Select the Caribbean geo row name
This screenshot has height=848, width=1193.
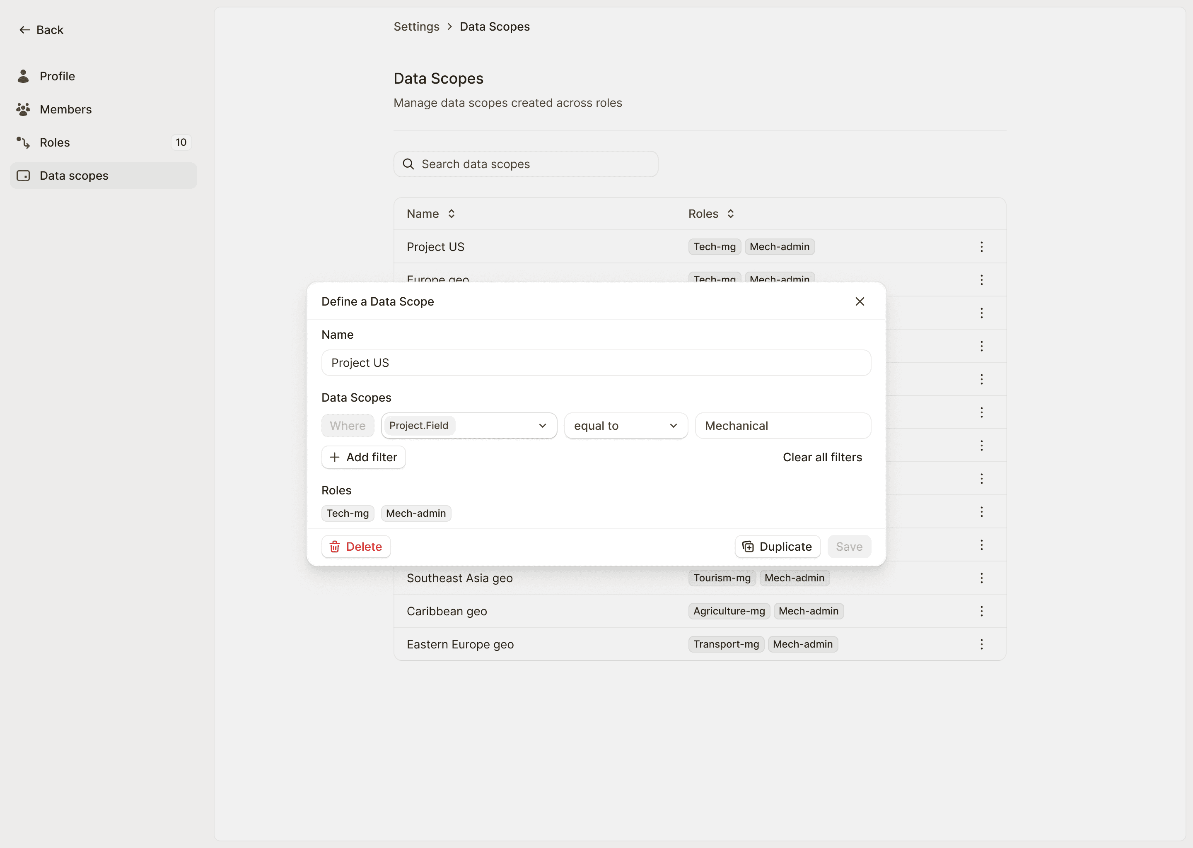(447, 611)
